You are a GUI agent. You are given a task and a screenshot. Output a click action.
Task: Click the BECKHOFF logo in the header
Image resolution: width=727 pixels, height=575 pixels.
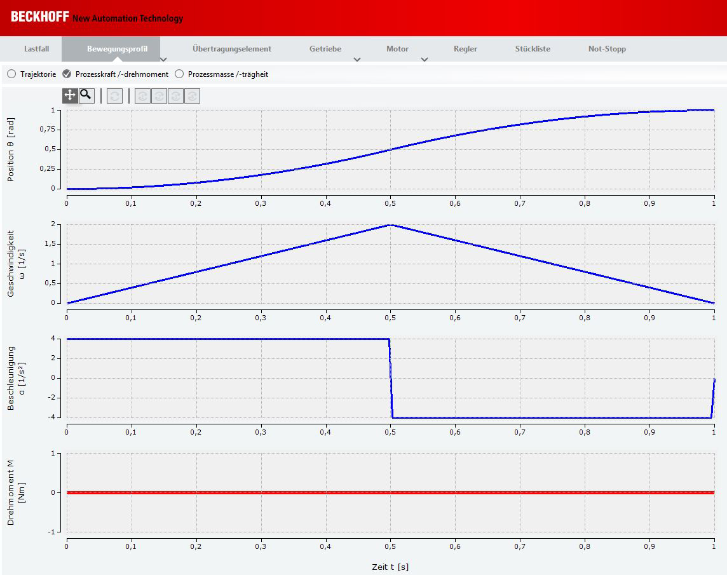(x=40, y=17)
